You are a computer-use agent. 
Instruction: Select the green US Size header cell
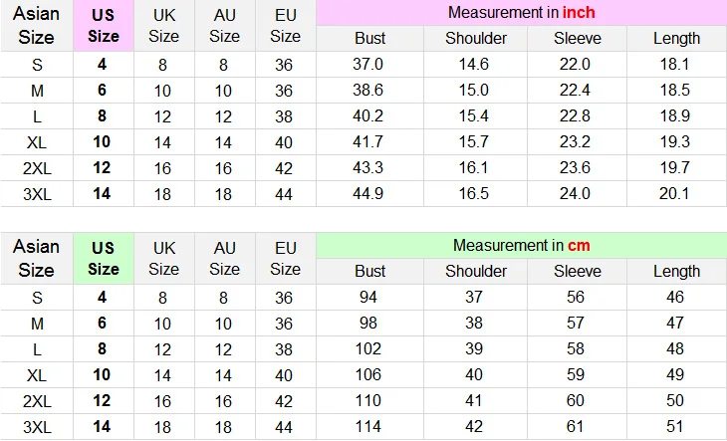point(104,258)
